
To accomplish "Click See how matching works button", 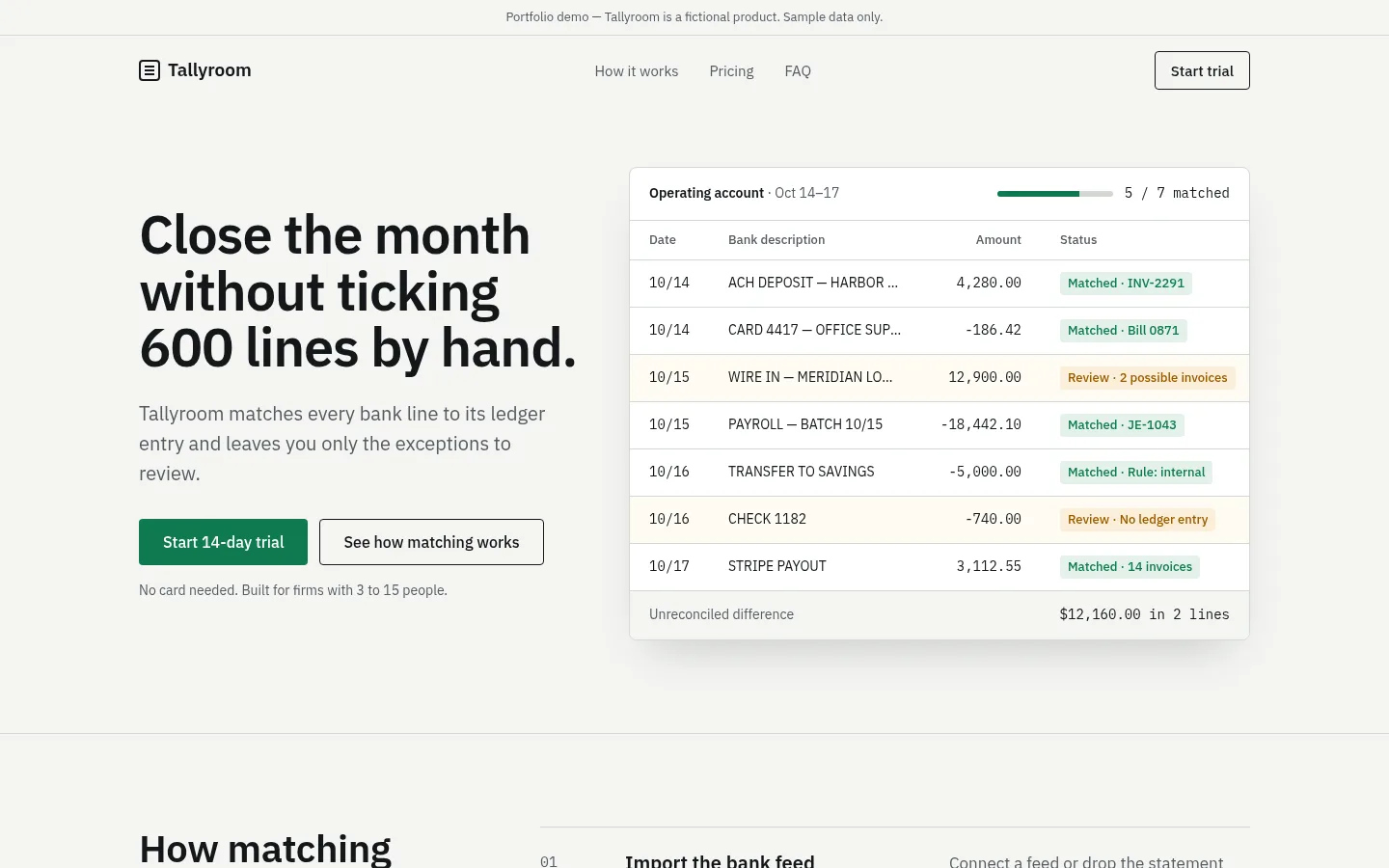I will coord(431,542).
